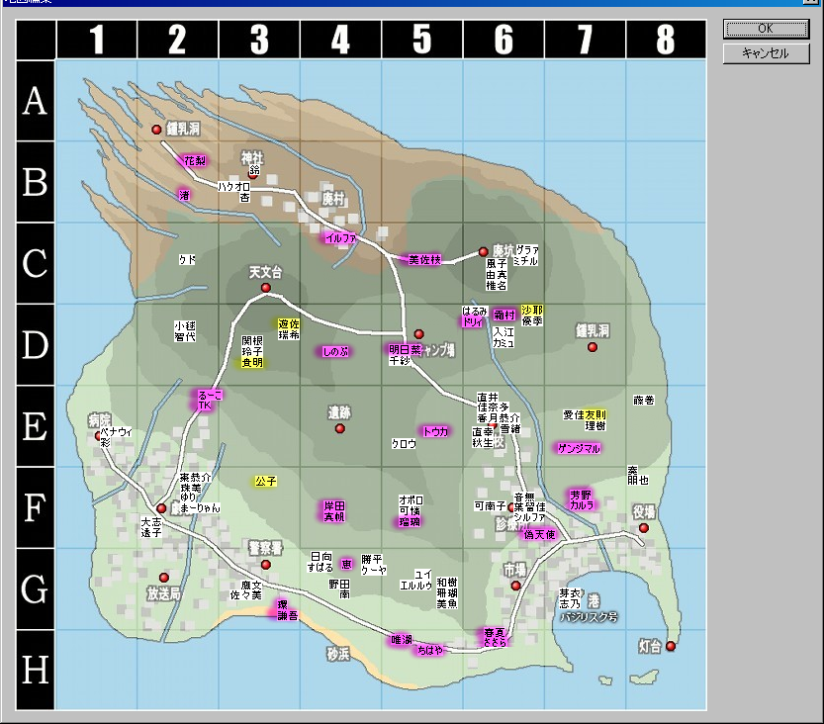
Task: Click the 病院 red location marker
Action: coord(98,435)
